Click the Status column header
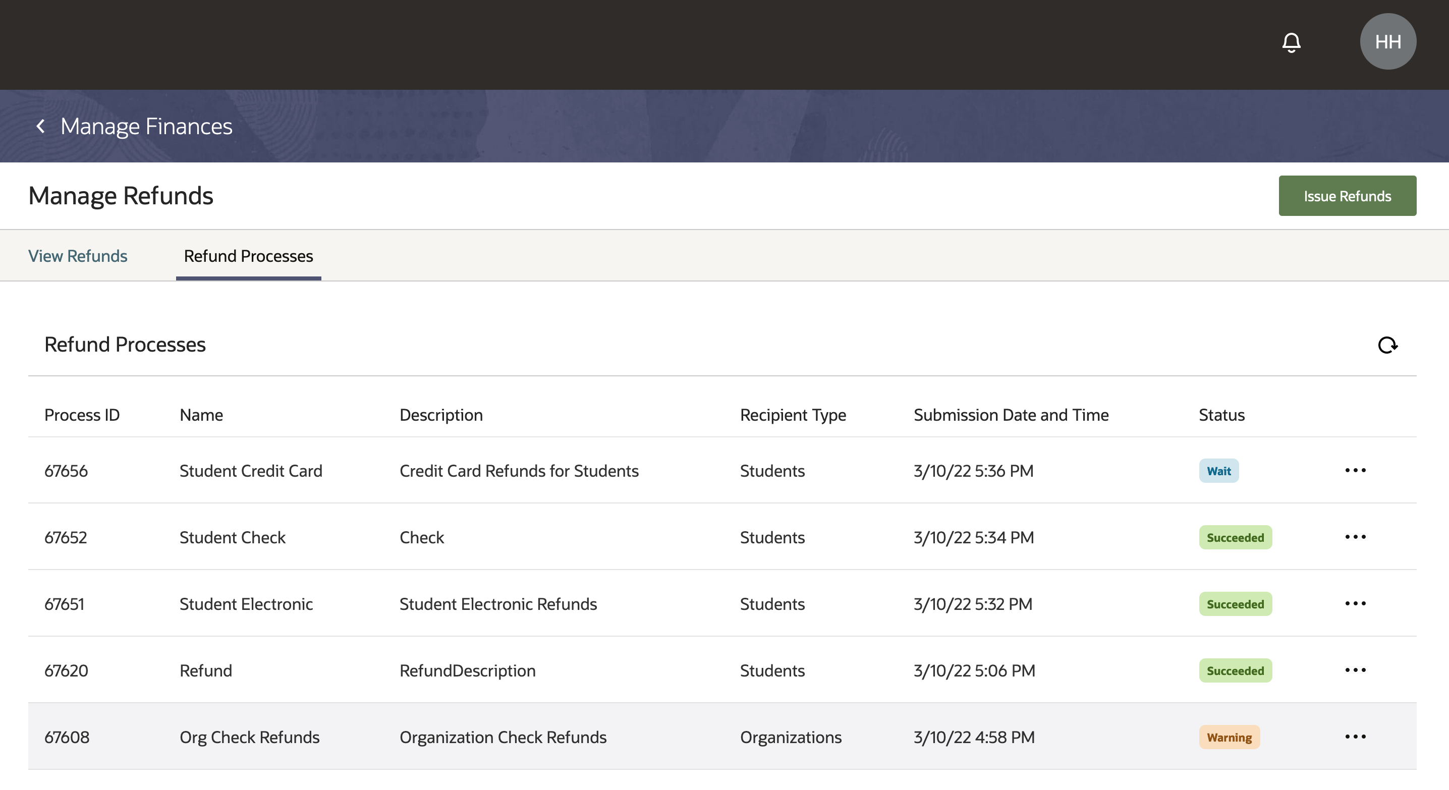The image size is (1449, 790). coord(1221,415)
